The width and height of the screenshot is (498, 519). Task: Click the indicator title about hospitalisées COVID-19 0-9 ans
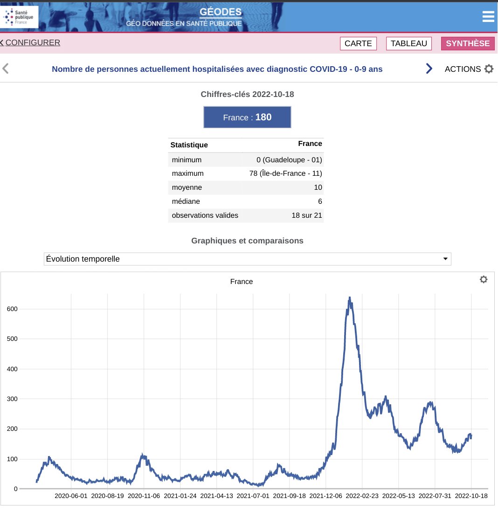coord(217,69)
